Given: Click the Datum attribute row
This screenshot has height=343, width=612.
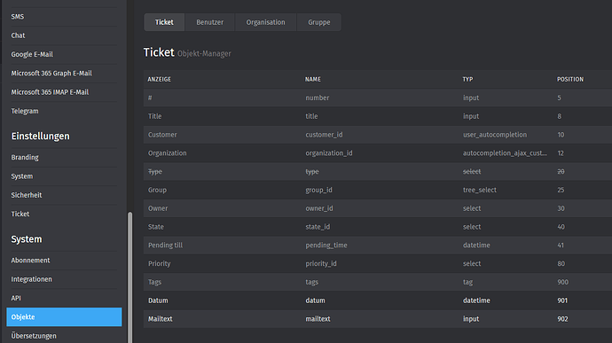Looking at the screenshot, I should click(x=378, y=300).
